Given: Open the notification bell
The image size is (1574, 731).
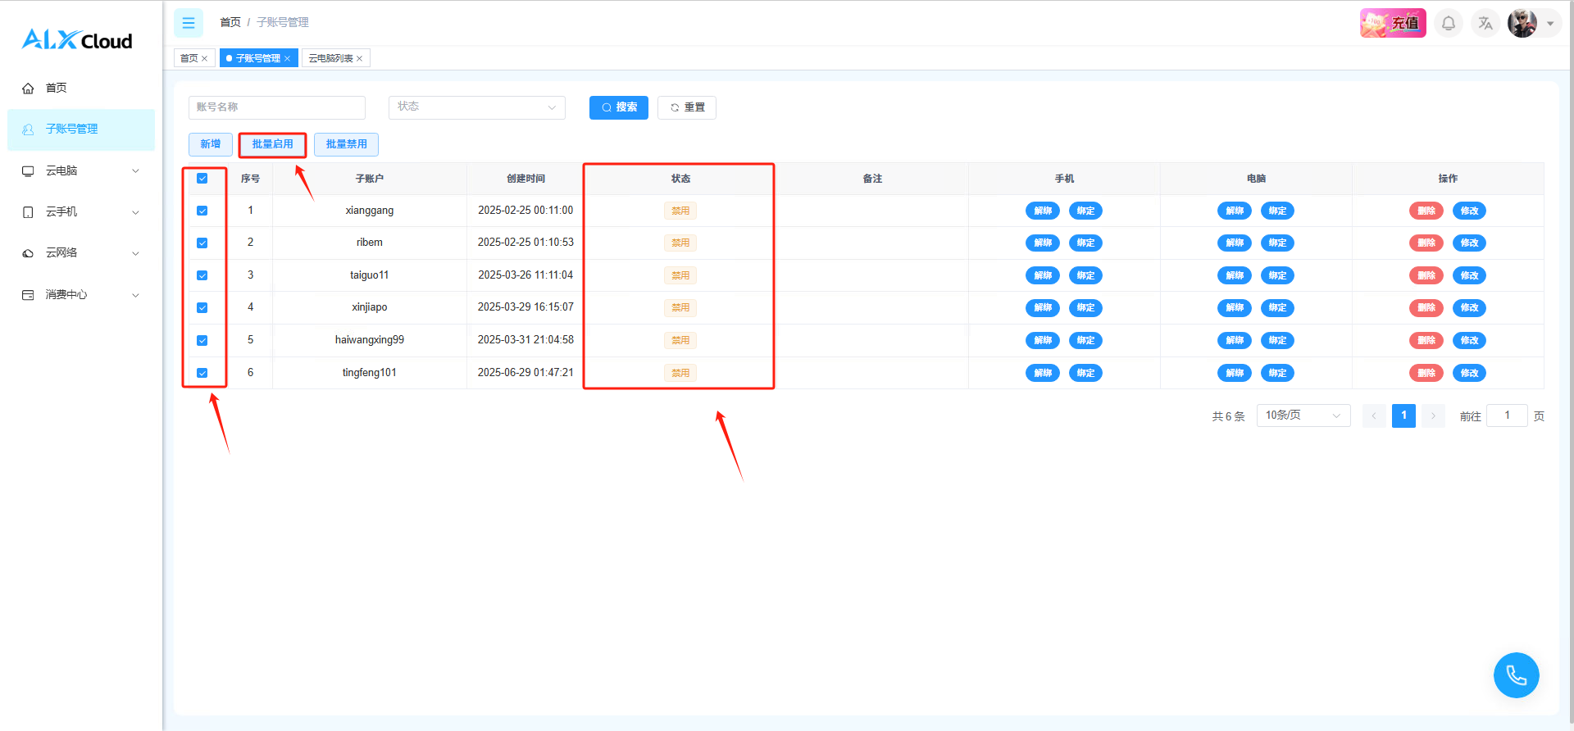Looking at the screenshot, I should 1449,23.
